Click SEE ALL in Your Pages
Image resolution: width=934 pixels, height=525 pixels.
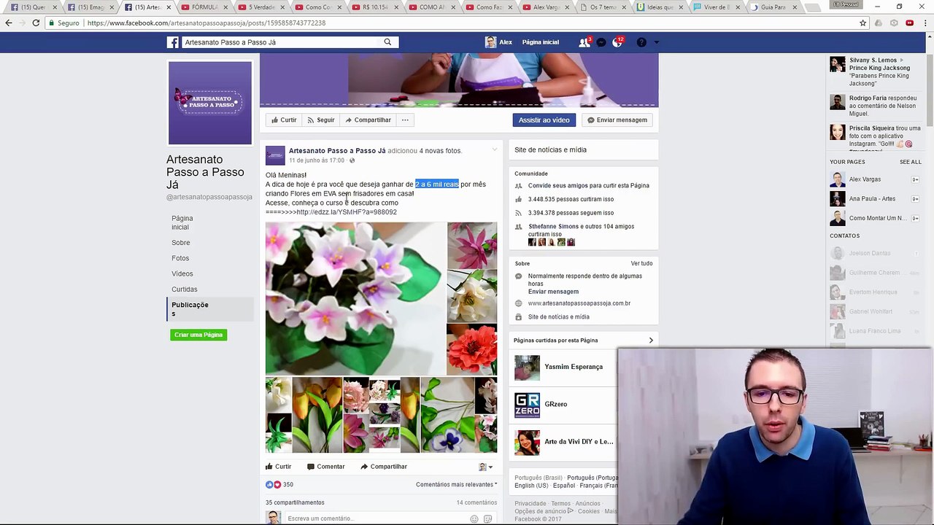point(910,162)
